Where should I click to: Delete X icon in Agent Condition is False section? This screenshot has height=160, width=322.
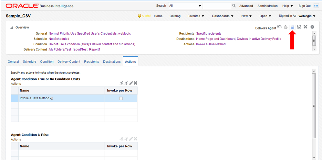coord(135,139)
